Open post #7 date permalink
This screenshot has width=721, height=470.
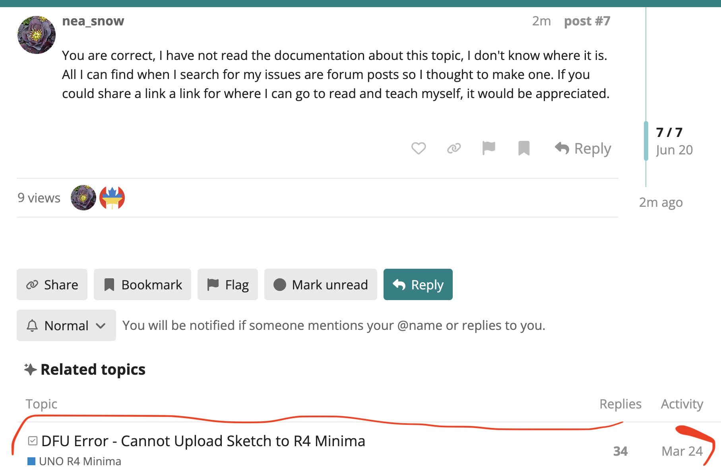541,21
